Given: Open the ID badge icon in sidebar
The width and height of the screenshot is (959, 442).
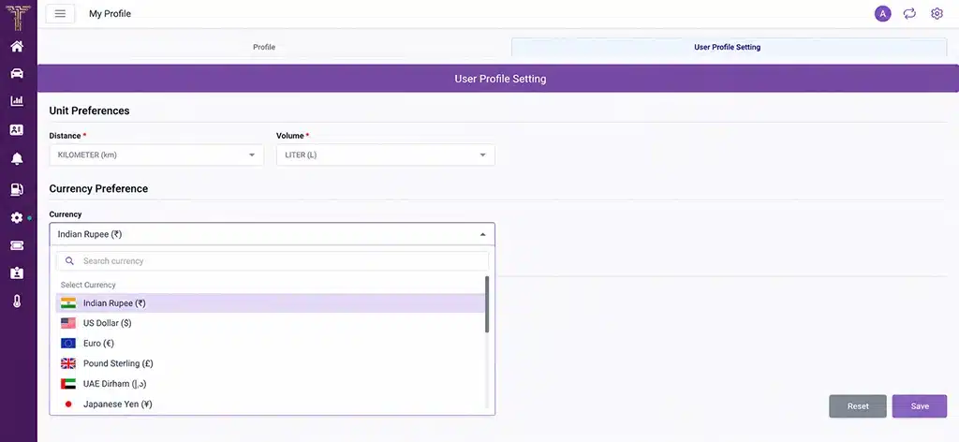Looking at the screenshot, I should point(17,273).
